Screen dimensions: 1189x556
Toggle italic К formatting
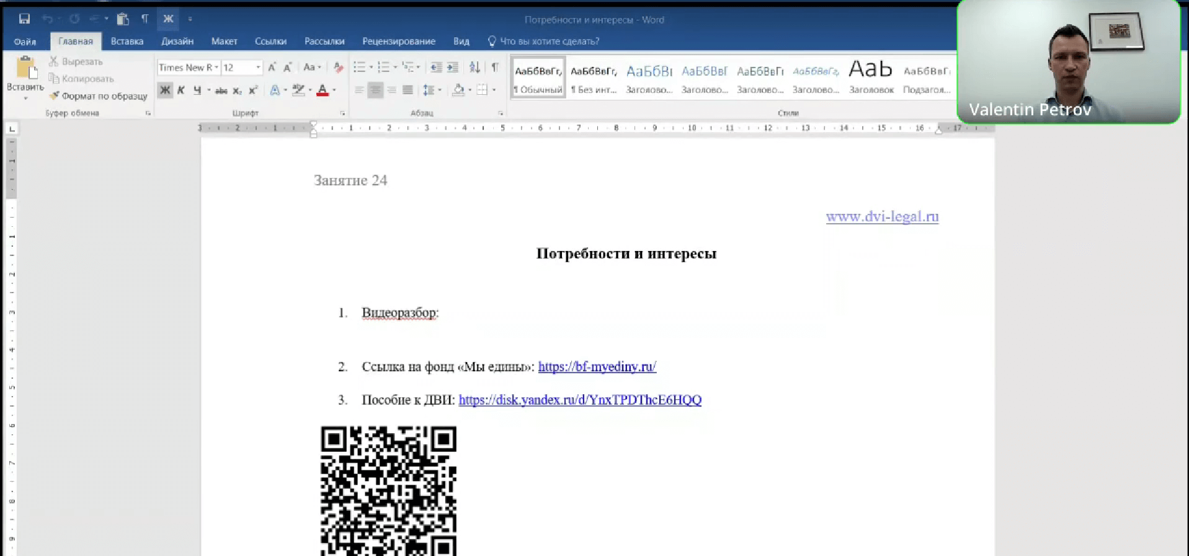pyautogui.click(x=181, y=90)
